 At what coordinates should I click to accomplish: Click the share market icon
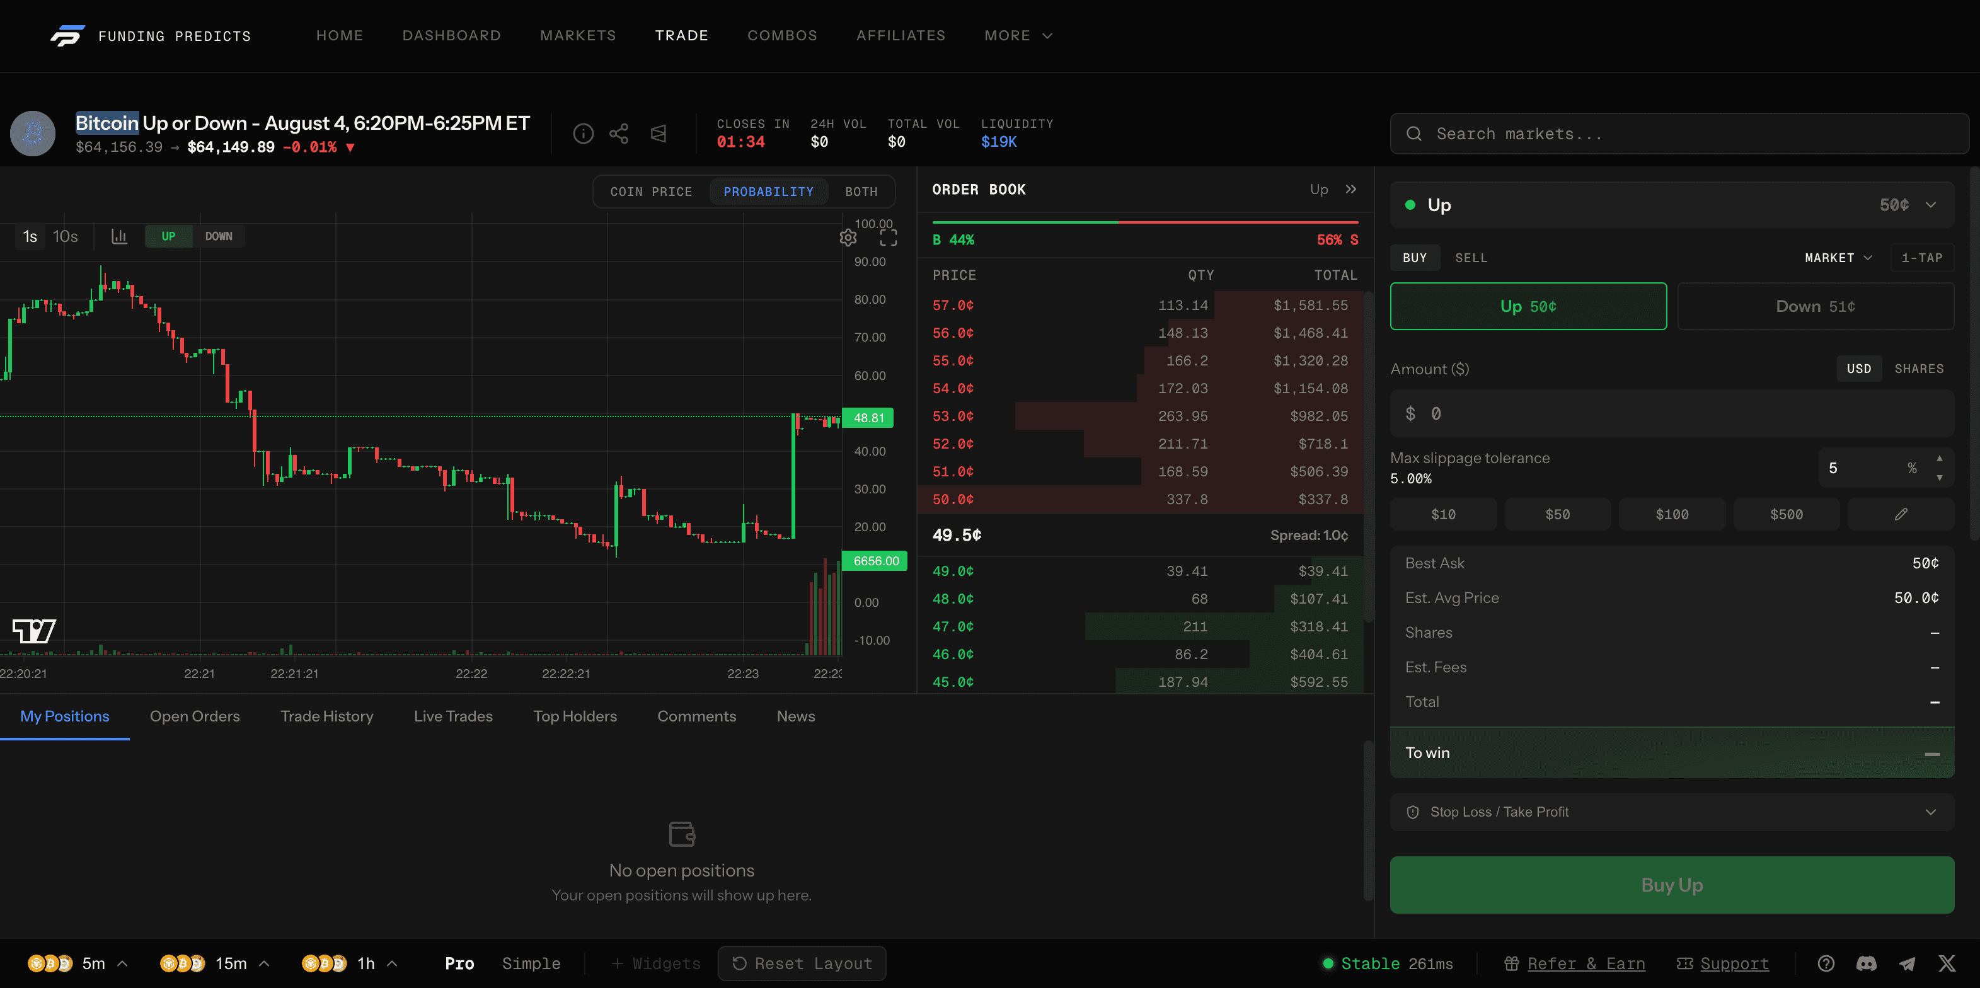coord(619,134)
